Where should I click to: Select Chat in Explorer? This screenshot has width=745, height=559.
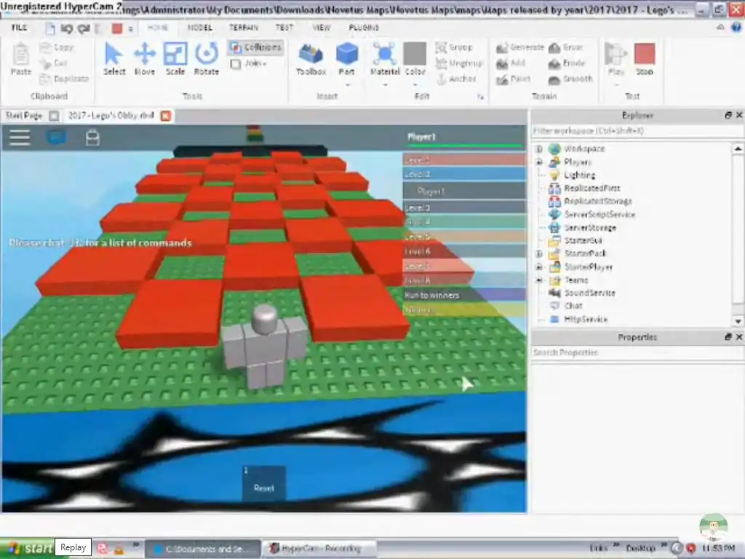click(x=573, y=306)
